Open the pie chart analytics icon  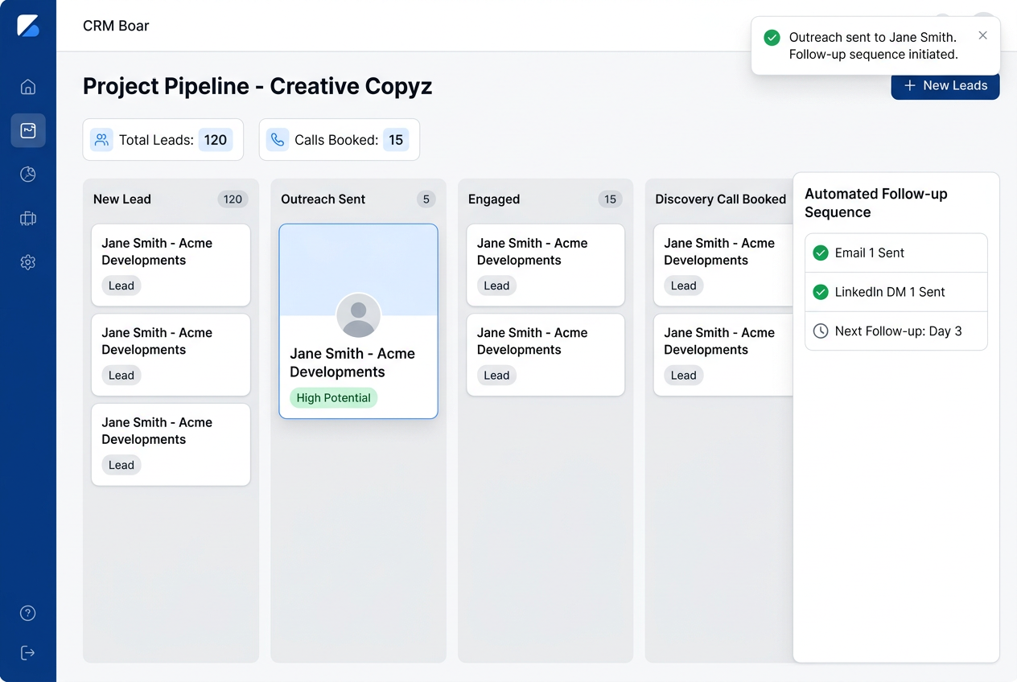28,175
